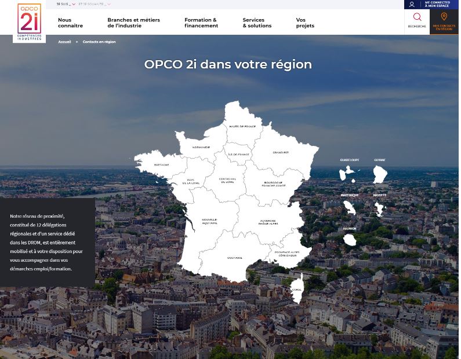Open the Nous connaître menu
461x359 pixels.
click(70, 23)
